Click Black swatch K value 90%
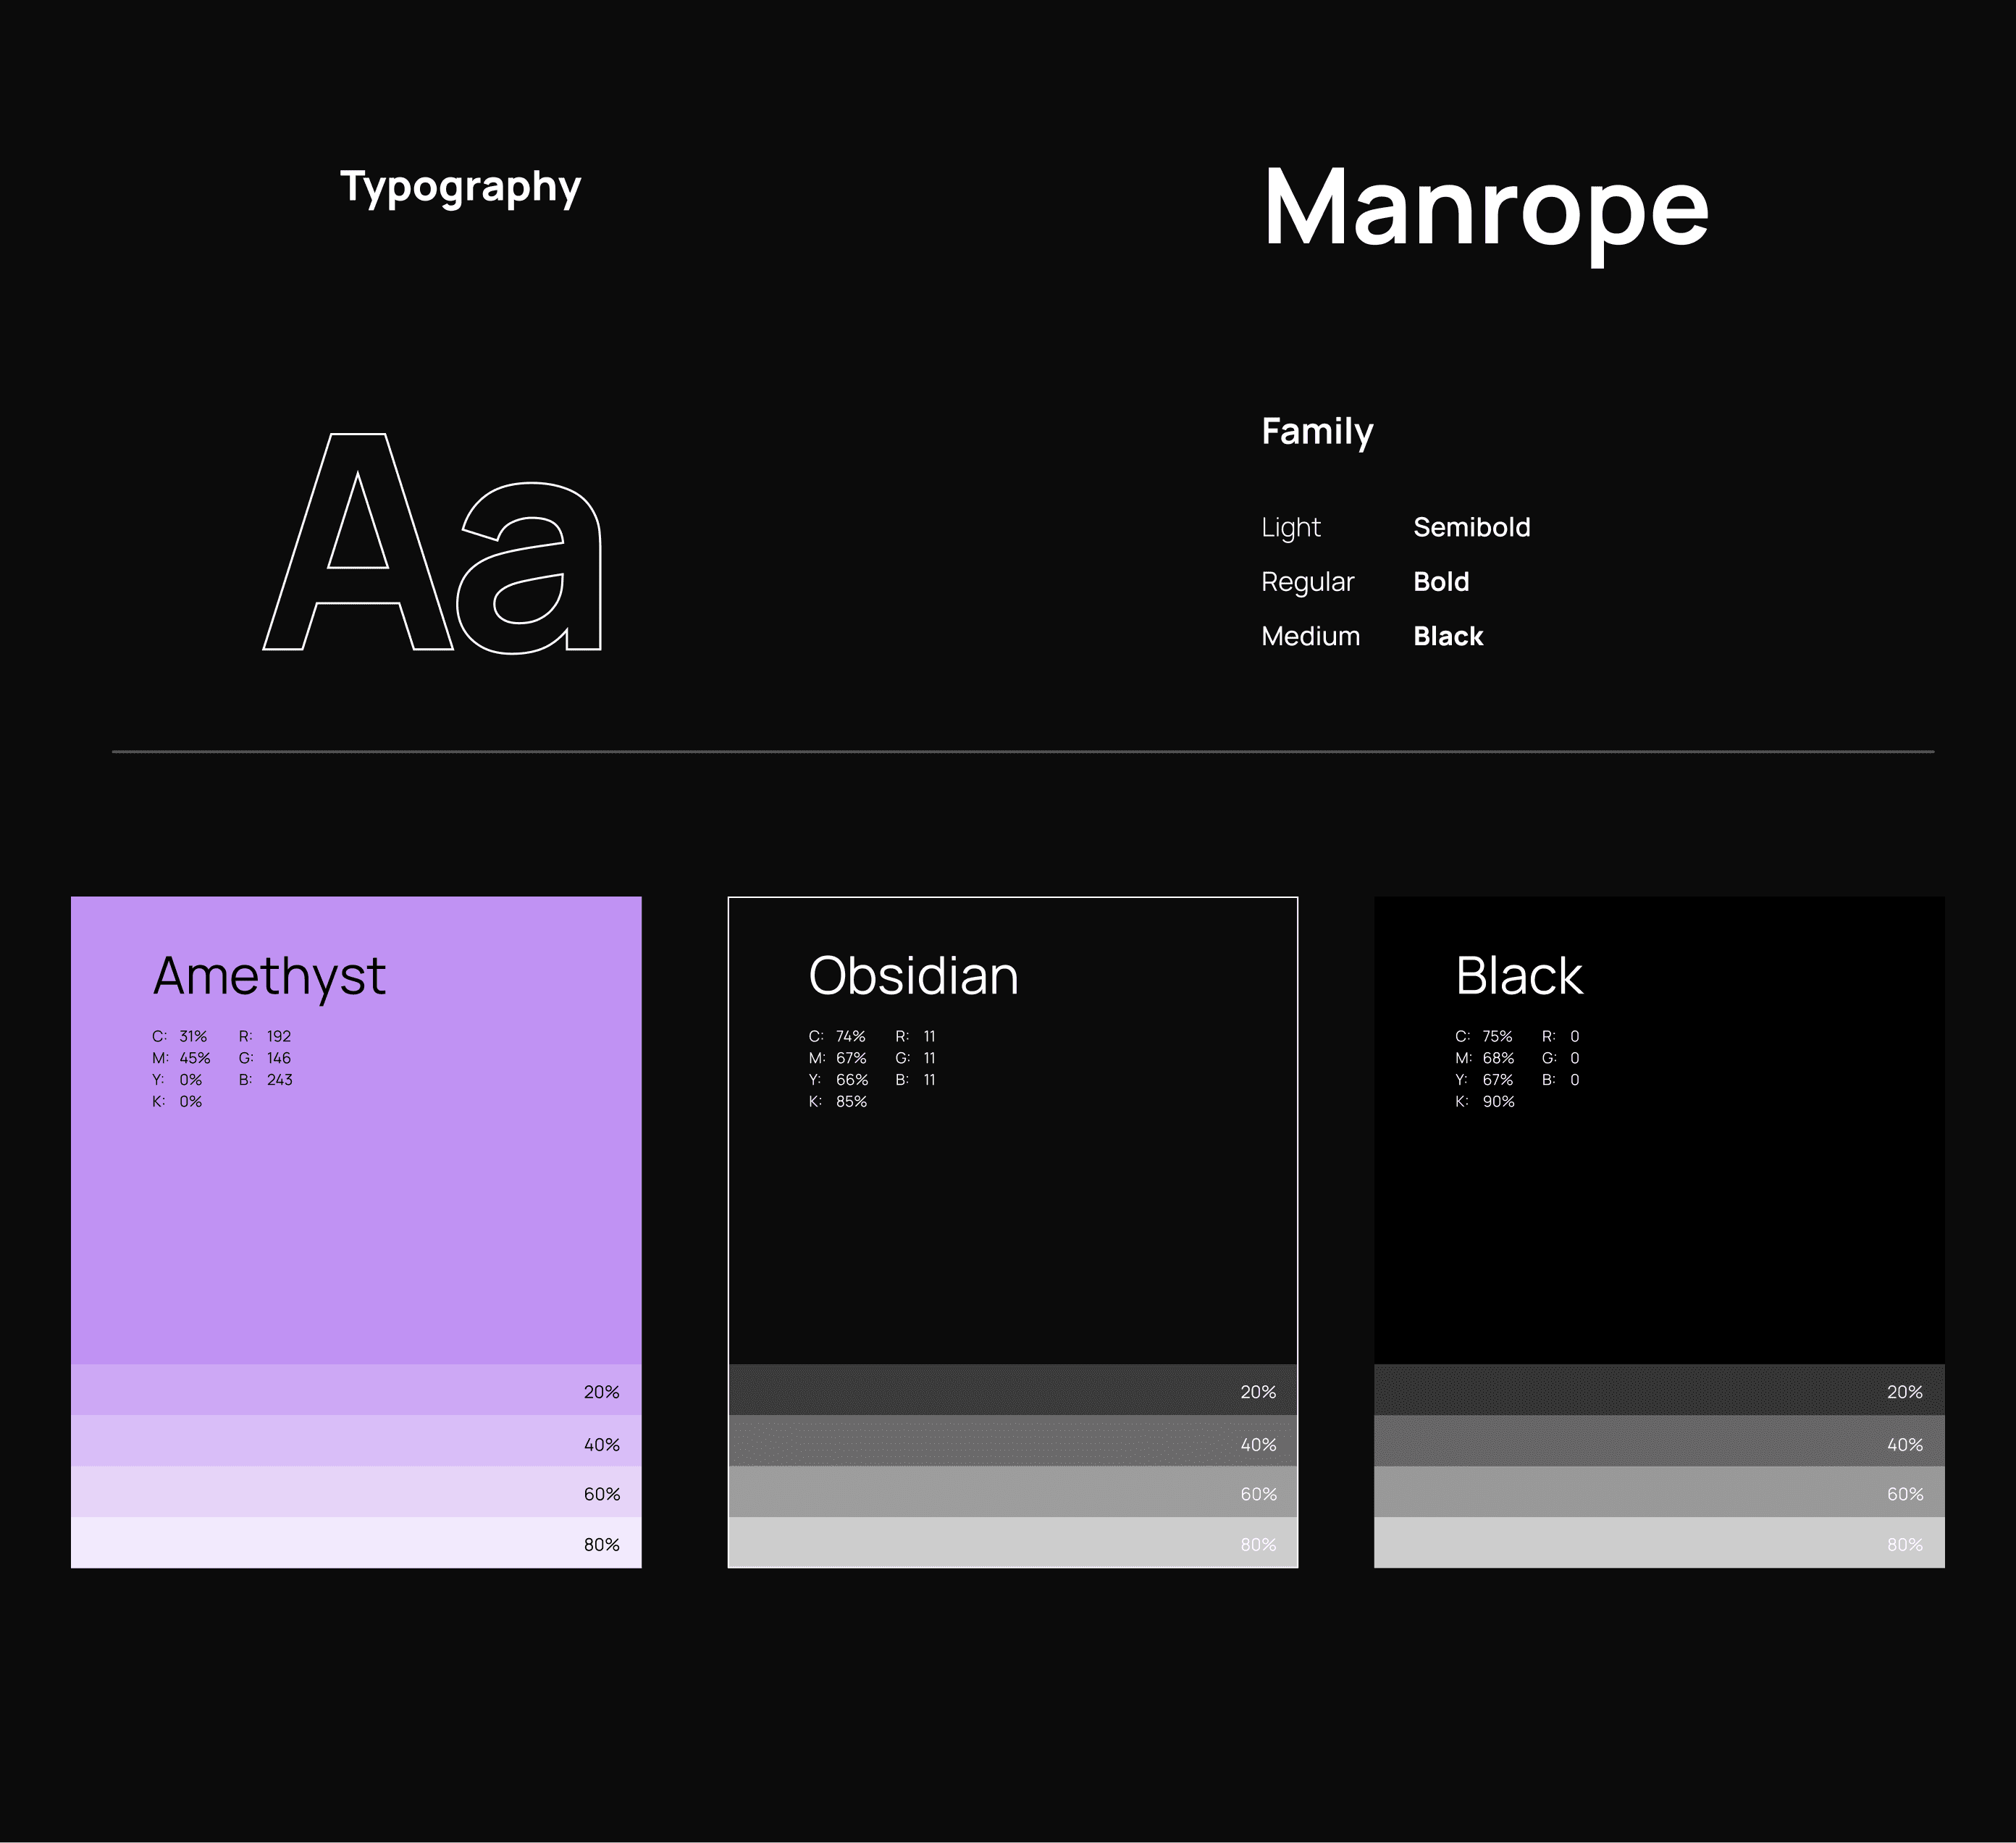 pyautogui.click(x=1499, y=1102)
